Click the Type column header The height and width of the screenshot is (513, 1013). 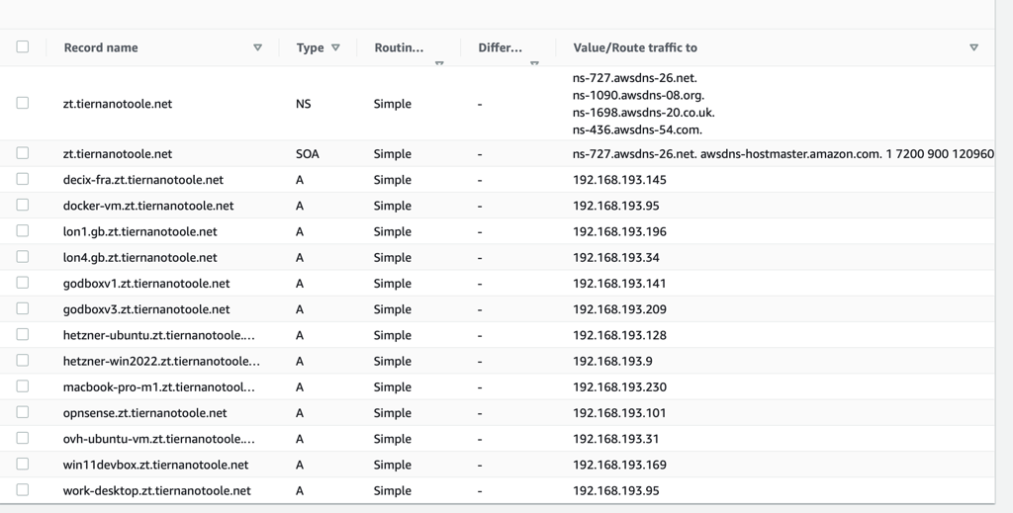pos(310,47)
